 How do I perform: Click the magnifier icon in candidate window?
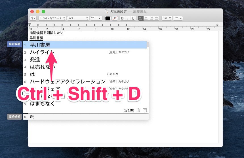tap(138, 110)
